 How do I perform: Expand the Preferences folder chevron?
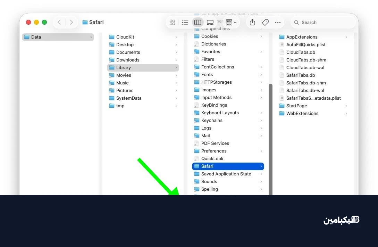point(261,151)
